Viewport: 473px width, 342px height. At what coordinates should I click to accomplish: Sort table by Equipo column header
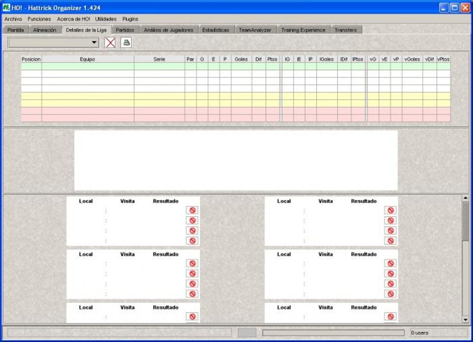click(88, 59)
